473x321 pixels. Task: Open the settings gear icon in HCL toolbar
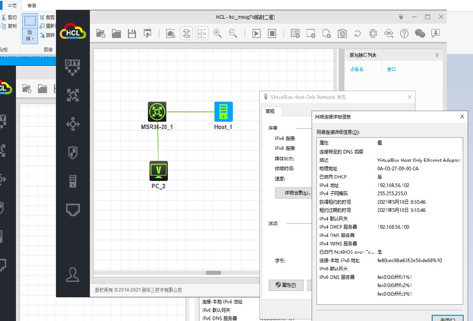click(373, 33)
